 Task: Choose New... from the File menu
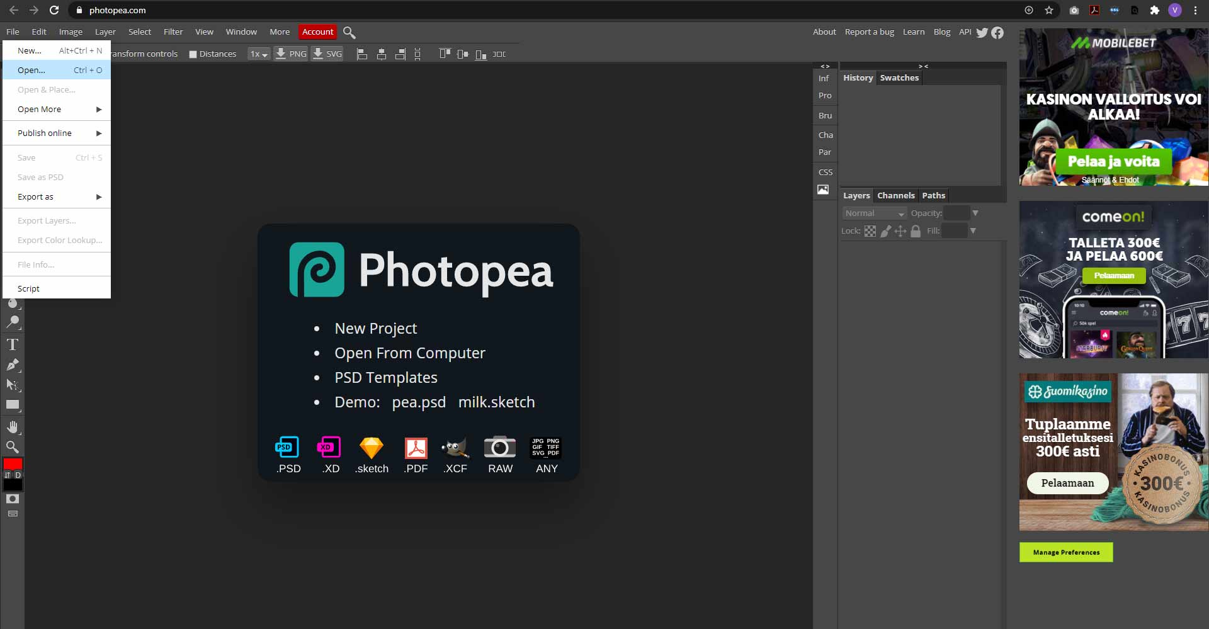57,51
